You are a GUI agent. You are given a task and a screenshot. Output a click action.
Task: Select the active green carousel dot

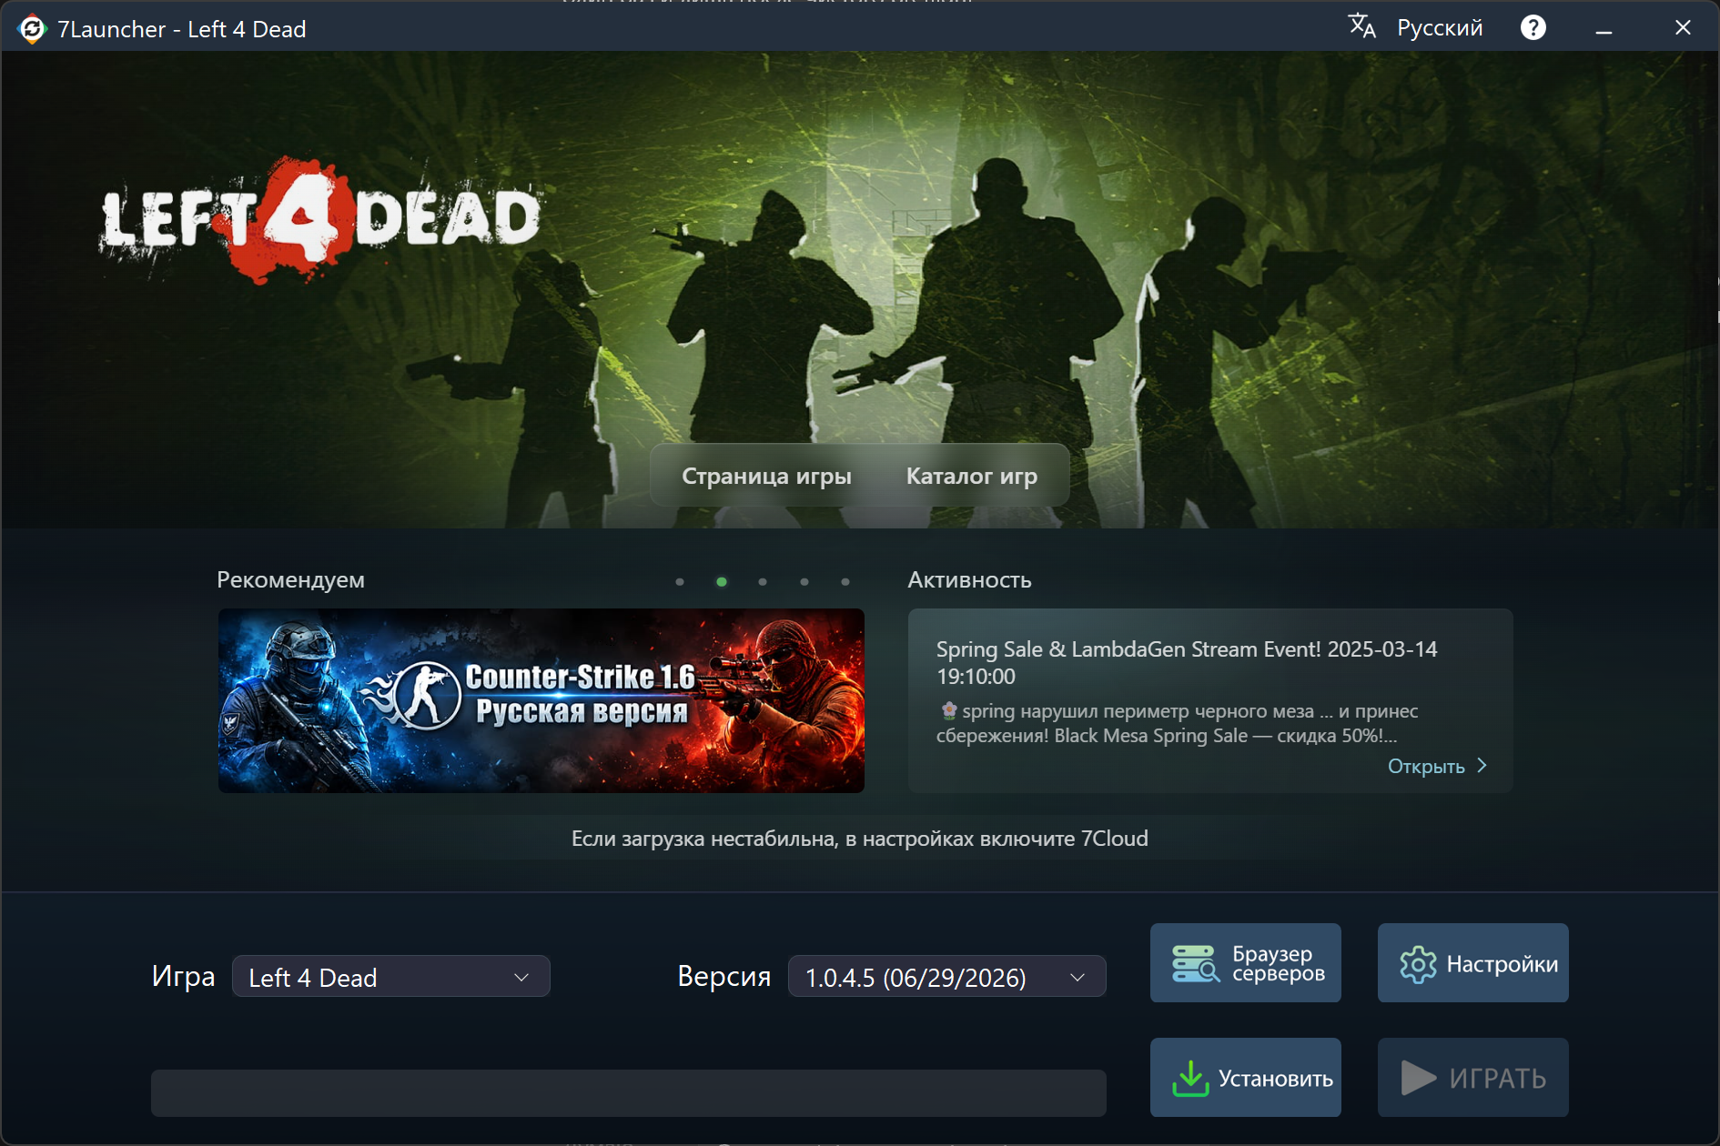[x=722, y=582]
